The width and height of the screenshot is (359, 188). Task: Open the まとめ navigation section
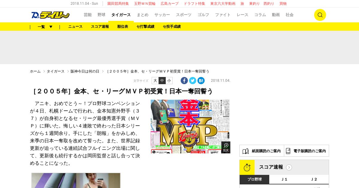pos(142,15)
